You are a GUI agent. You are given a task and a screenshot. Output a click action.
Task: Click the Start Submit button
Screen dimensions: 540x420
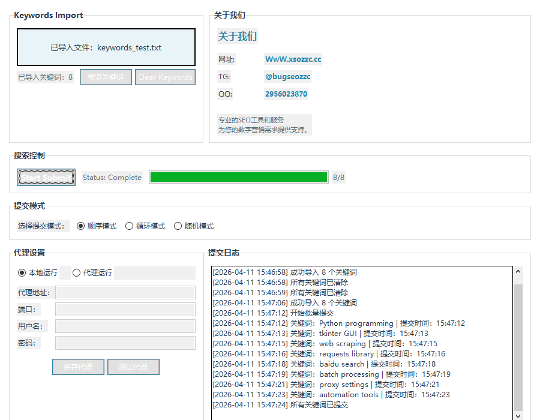(x=46, y=178)
